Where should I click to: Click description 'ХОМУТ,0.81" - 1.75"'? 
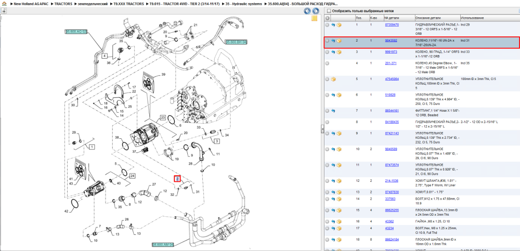point(429,192)
